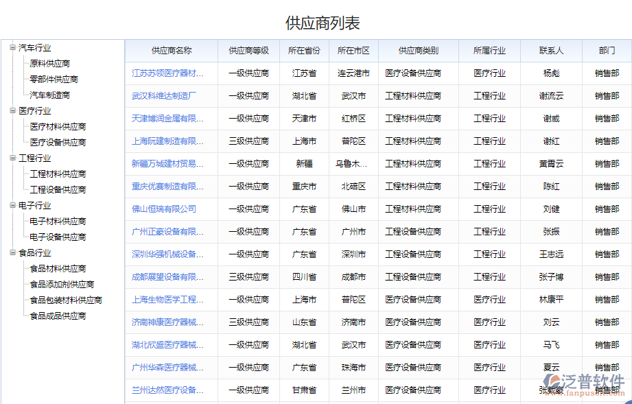Click the 供应商名称 column header
The height and width of the screenshot is (404, 632).
point(171,50)
